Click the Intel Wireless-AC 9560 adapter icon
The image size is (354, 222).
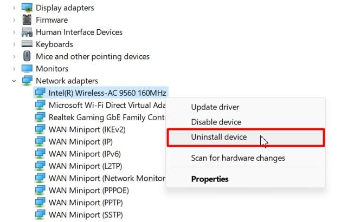coord(40,93)
